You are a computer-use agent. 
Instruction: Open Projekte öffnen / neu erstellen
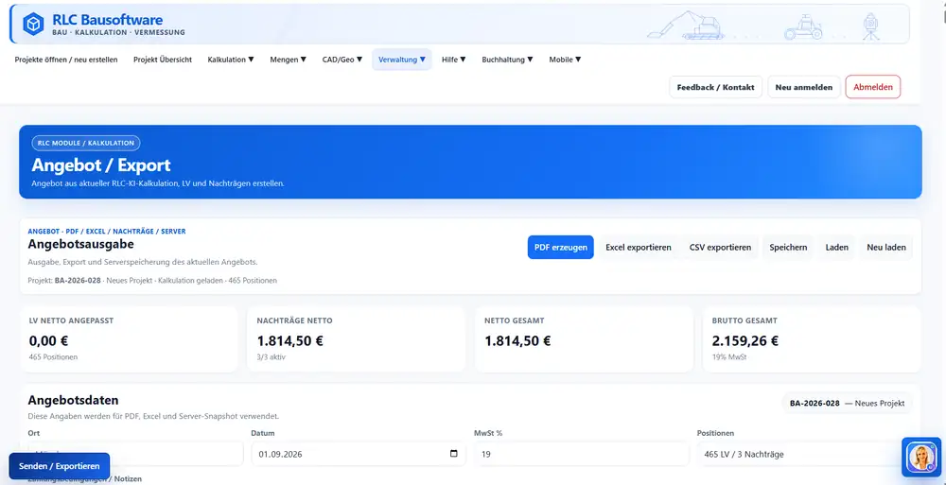tap(66, 60)
